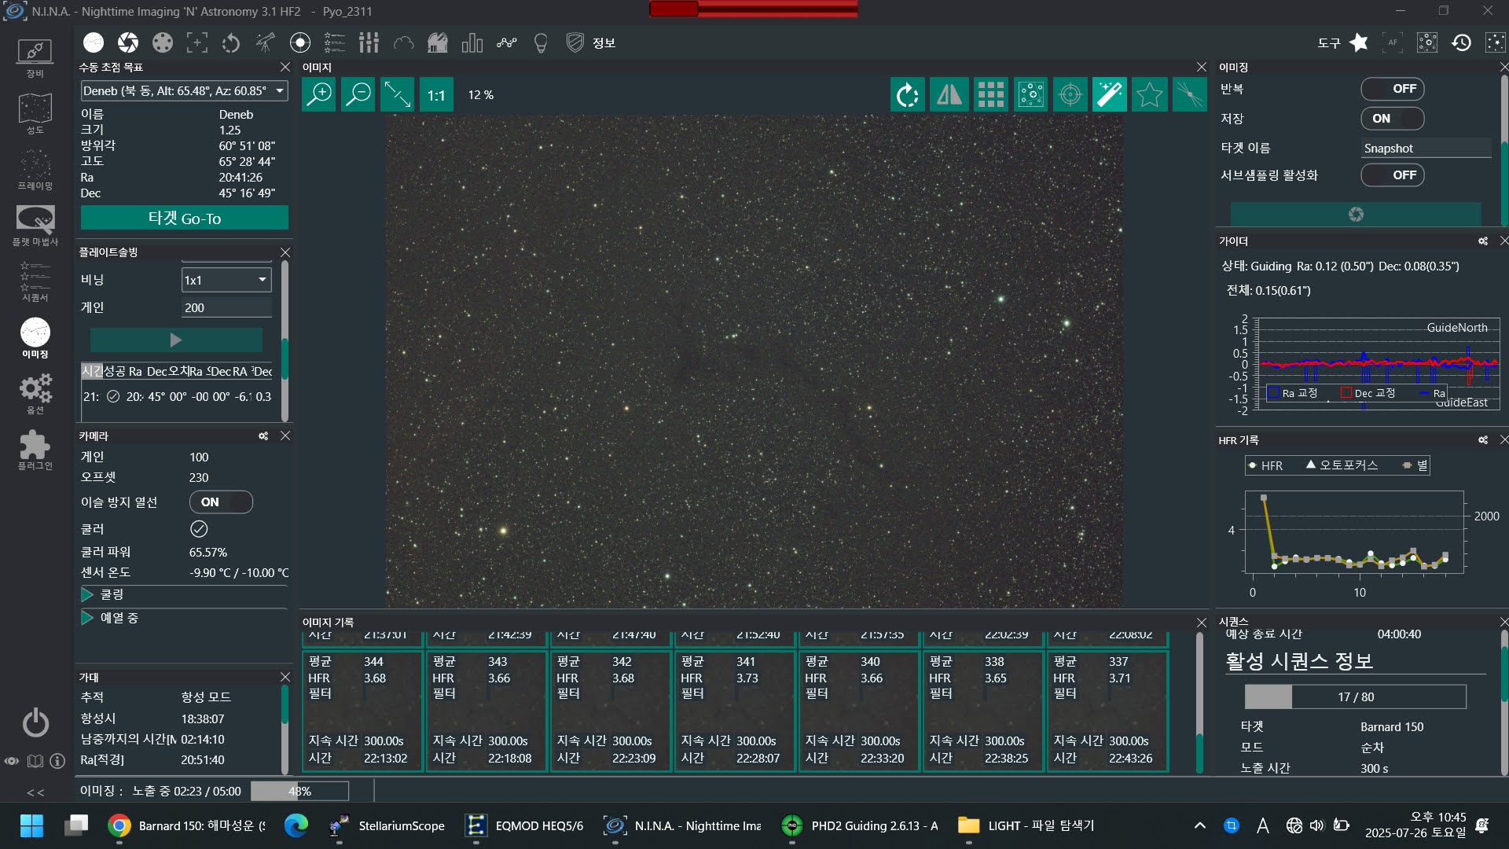Screen dimensions: 1509x849
Task: Toggle the save (저장) ON switch
Action: [x=1392, y=119]
